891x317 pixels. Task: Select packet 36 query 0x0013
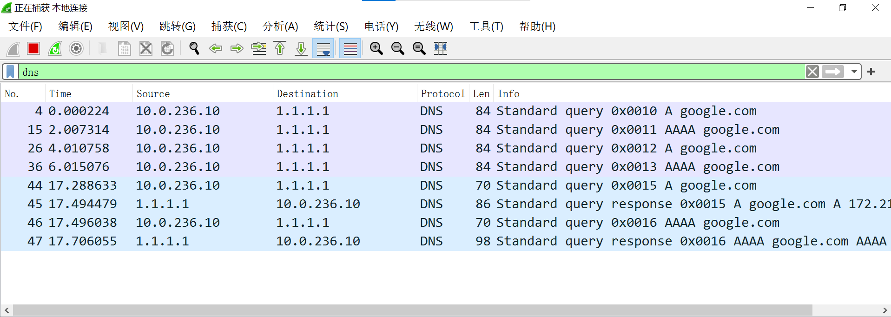click(445, 167)
